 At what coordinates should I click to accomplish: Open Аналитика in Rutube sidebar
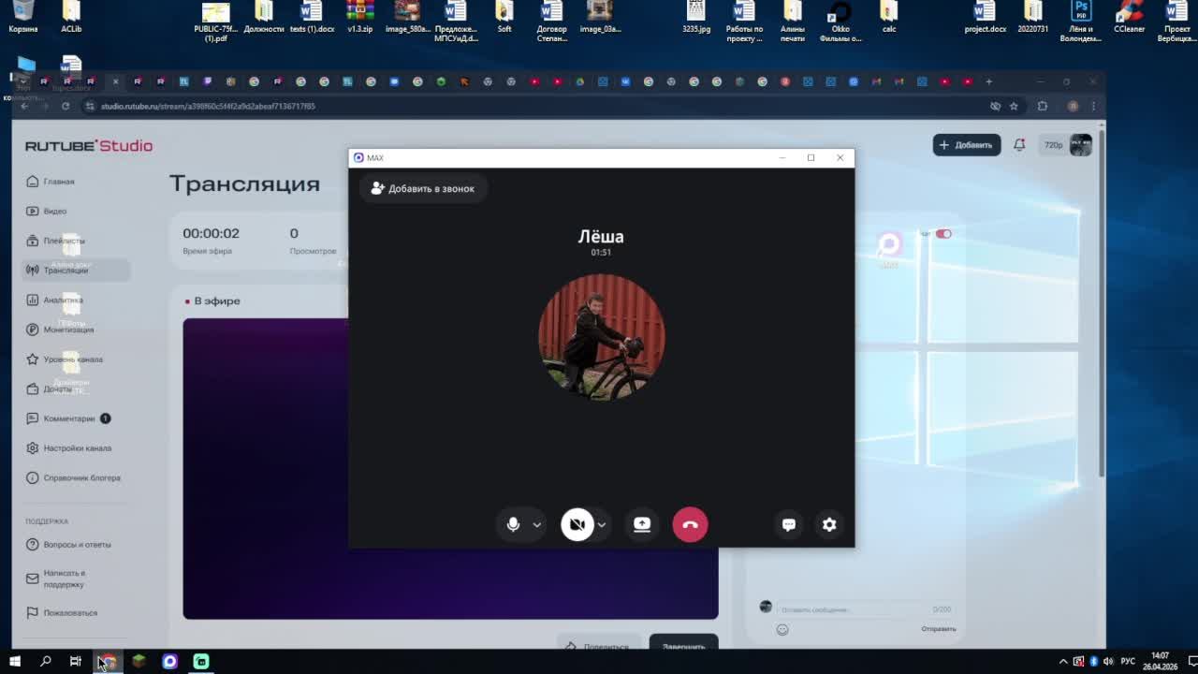point(62,300)
